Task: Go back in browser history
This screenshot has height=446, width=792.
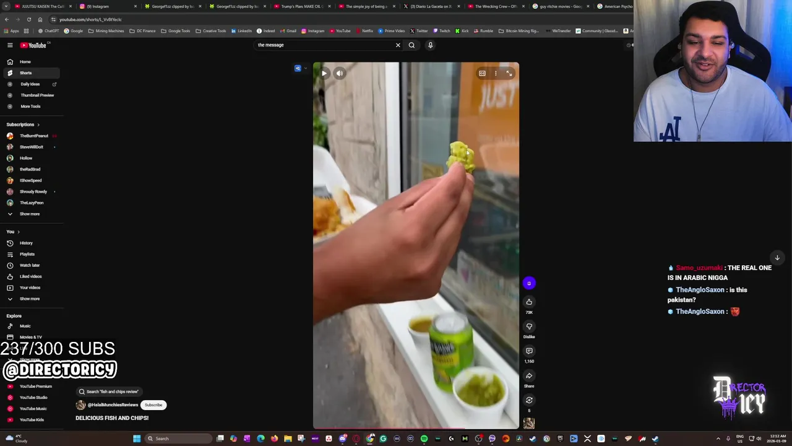Action: [x=7, y=19]
